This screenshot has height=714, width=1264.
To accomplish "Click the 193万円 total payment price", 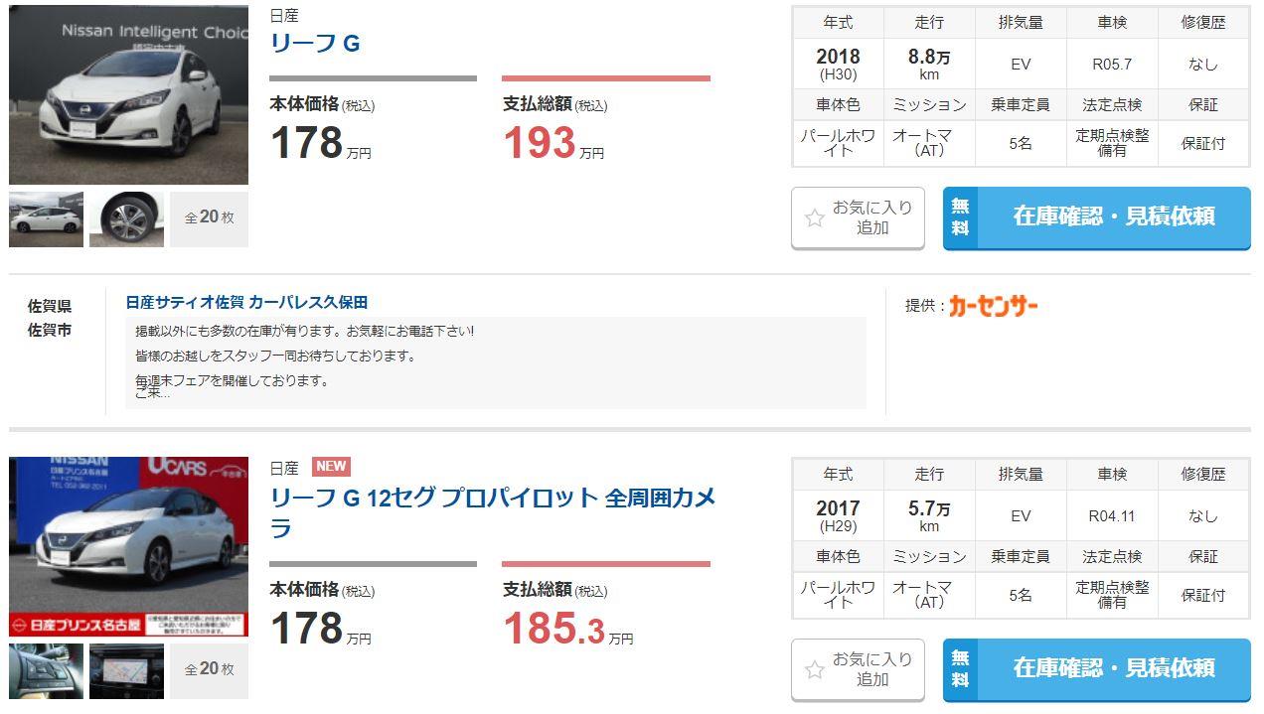I will click(x=553, y=143).
